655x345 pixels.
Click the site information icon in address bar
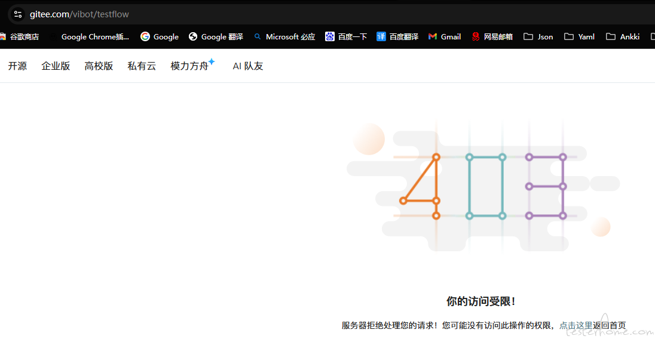pos(18,14)
